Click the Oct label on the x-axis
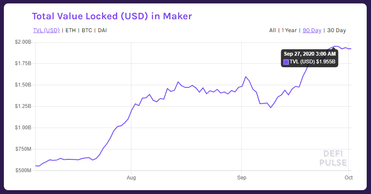 (x=348, y=177)
